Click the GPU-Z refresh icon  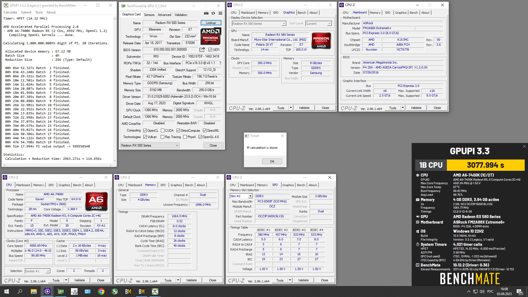point(213,13)
